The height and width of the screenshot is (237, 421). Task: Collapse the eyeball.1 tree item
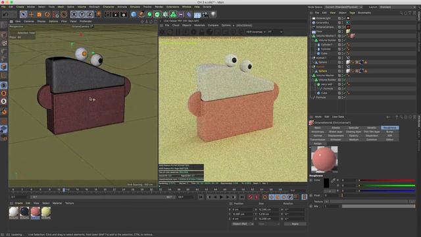tap(311, 58)
